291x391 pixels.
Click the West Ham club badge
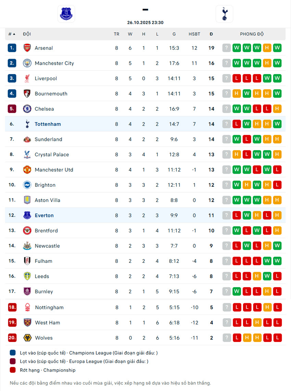click(x=27, y=322)
